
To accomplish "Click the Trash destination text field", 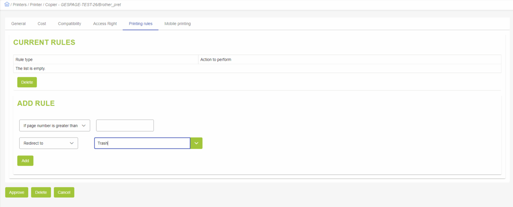I will coord(142,143).
